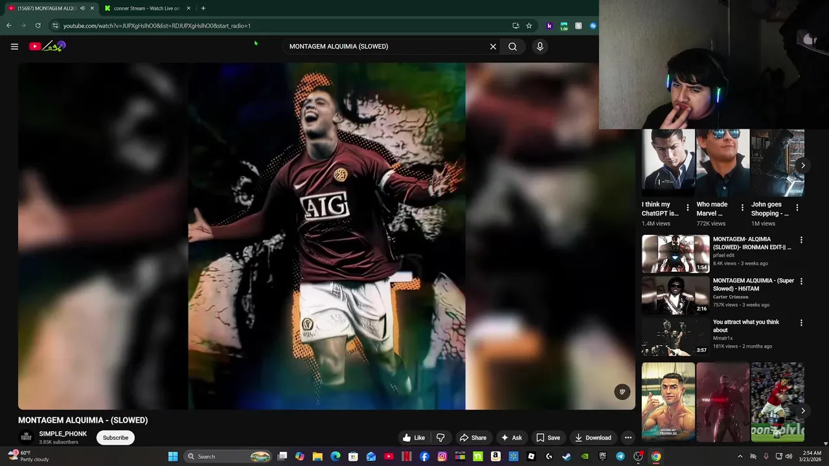Bookmark this page with the star icon
829x466 pixels.
[528, 26]
